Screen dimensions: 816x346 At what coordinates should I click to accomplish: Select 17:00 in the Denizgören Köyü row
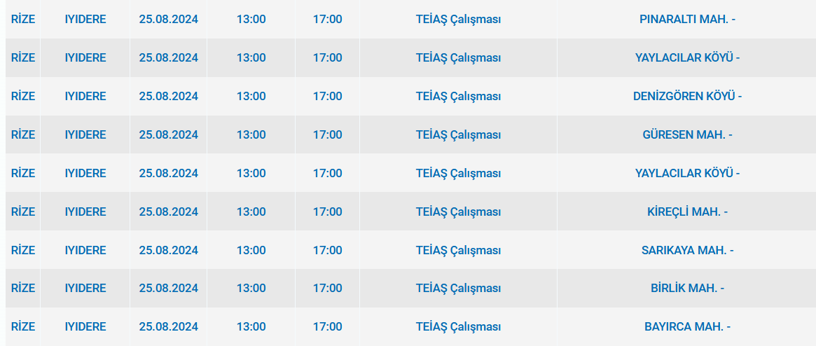click(328, 96)
